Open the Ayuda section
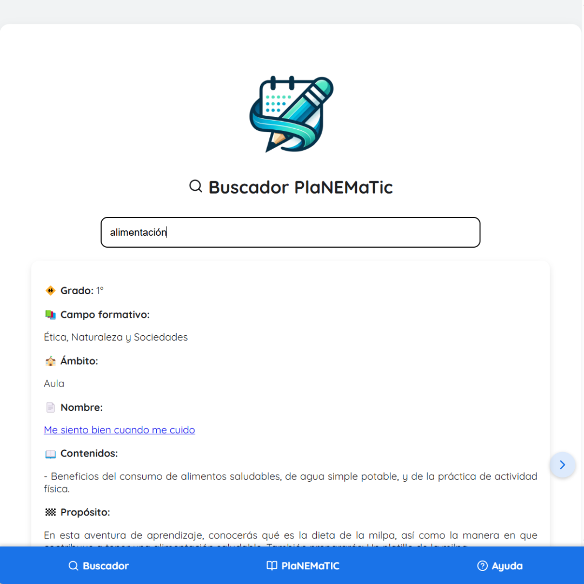The image size is (584, 584). pyautogui.click(x=500, y=566)
